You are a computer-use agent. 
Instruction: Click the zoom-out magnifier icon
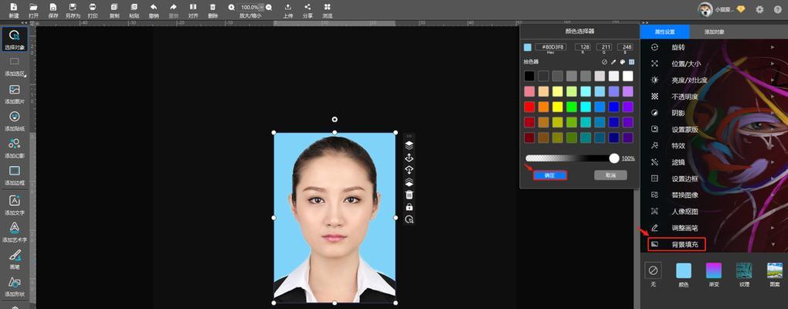[x=270, y=8]
